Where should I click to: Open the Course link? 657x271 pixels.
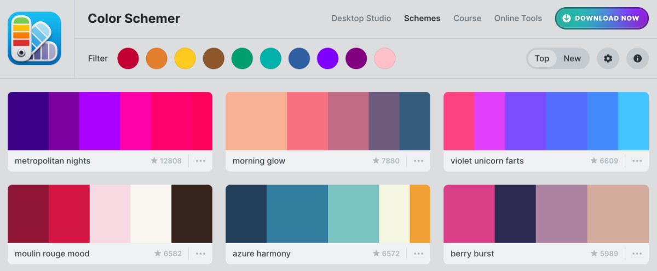(x=467, y=18)
